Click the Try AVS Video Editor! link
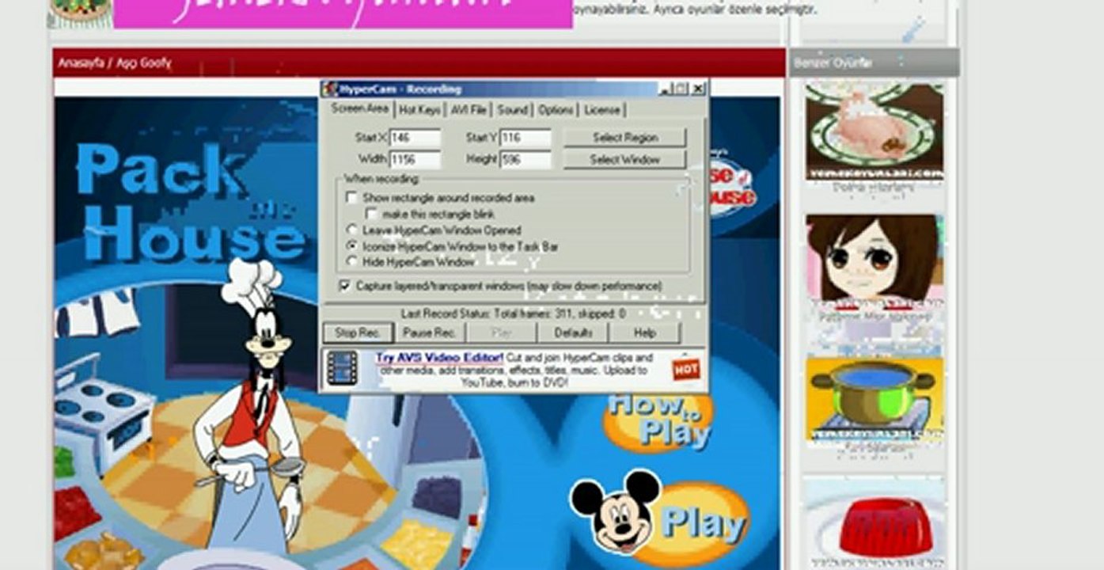This screenshot has width=1104, height=570. 440,358
